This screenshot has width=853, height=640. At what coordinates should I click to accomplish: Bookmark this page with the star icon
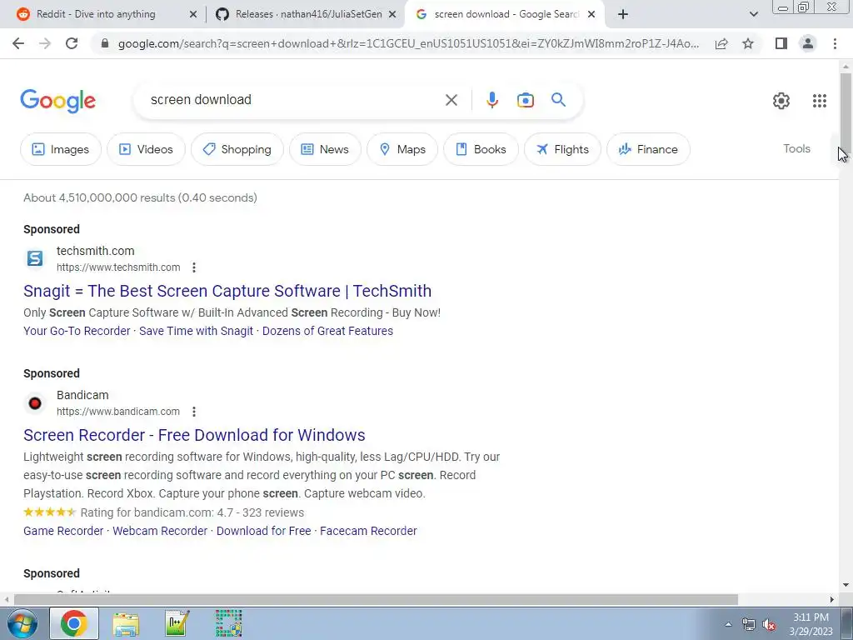(748, 43)
